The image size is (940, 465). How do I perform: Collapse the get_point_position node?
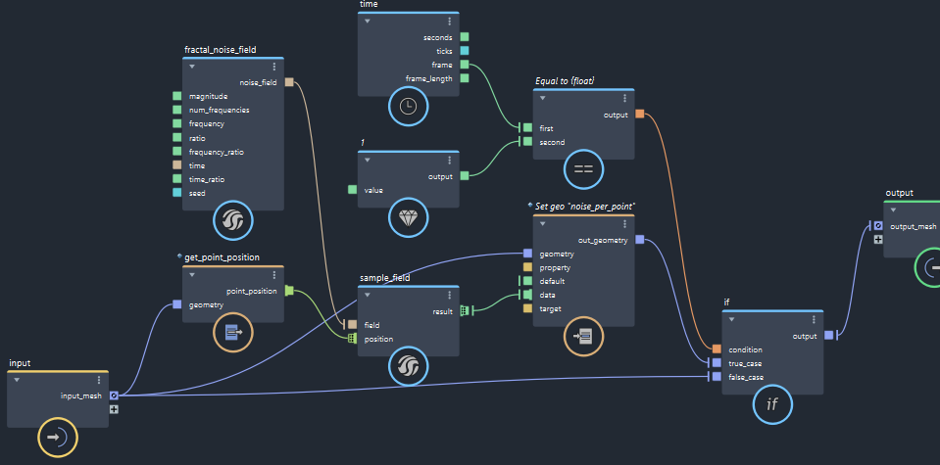tap(192, 275)
